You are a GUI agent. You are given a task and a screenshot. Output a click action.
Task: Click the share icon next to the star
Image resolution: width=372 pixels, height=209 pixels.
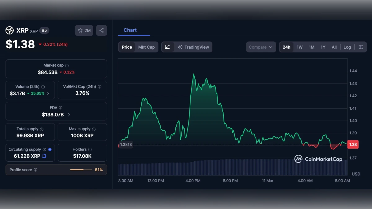[101, 30]
